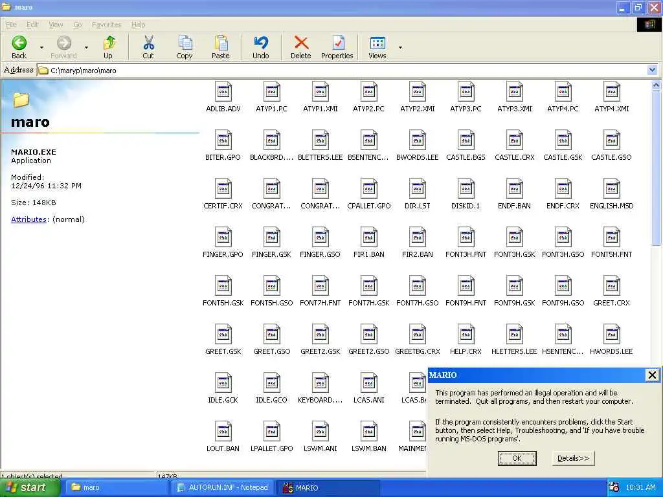
Task: Select the LSWM.ANI file
Action: tap(320, 437)
